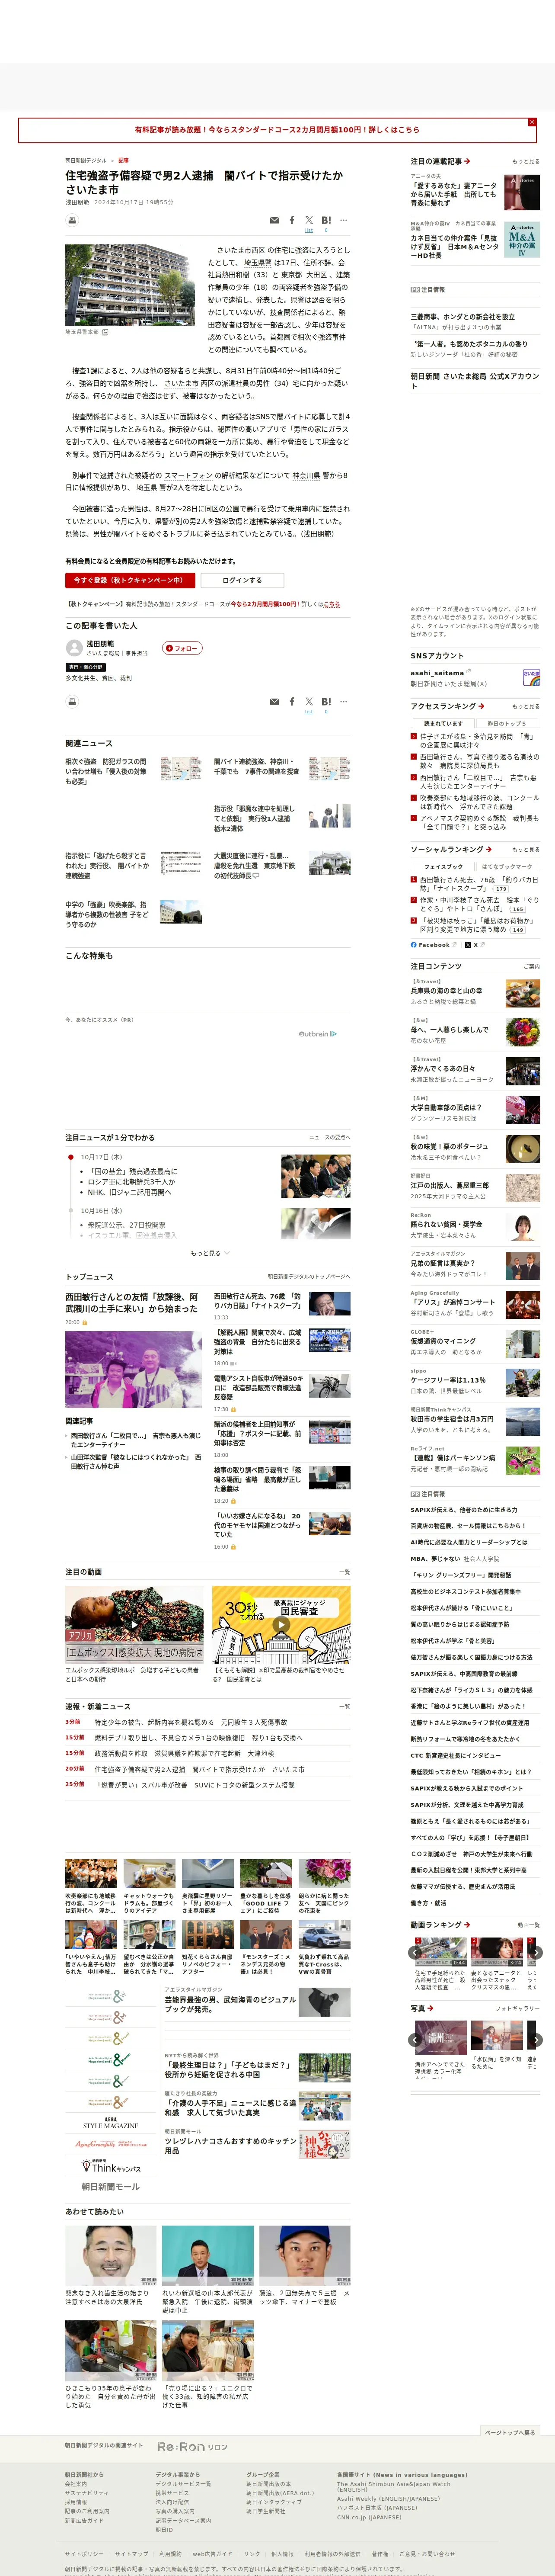Share on X via upper share icon

308,220
